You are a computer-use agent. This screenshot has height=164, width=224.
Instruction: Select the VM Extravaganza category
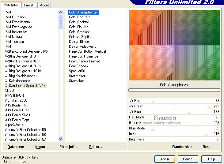pyautogui.click(x=19, y=27)
